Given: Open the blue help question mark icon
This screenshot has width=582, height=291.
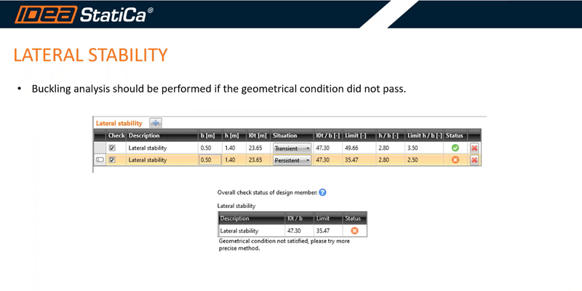Looking at the screenshot, I should tap(322, 192).
